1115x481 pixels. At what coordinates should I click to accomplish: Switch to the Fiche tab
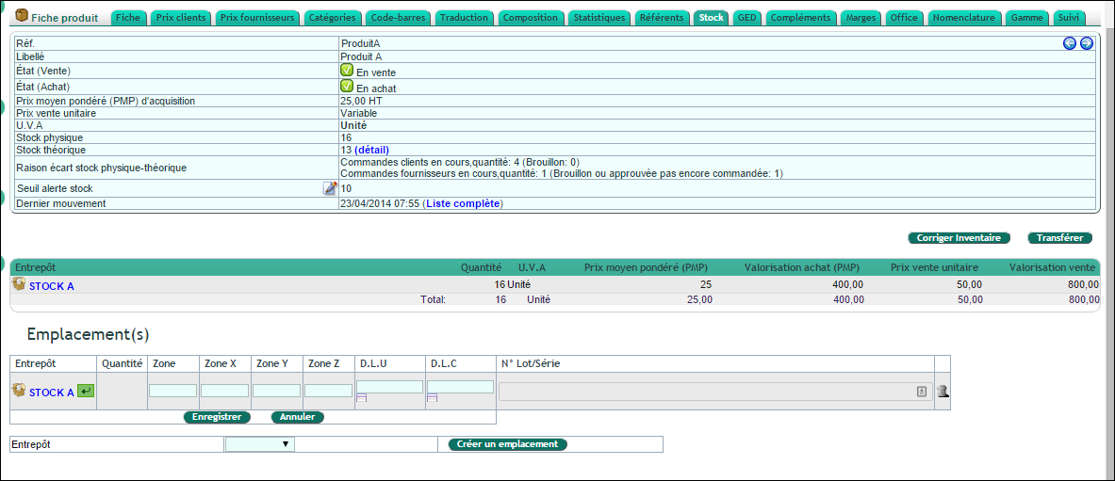129,17
